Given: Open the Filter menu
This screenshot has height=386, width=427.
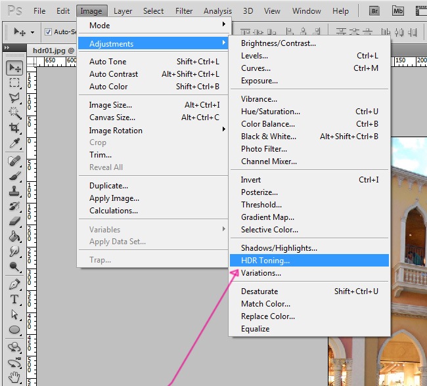Looking at the screenshot, I should click(x=184, y=11).
